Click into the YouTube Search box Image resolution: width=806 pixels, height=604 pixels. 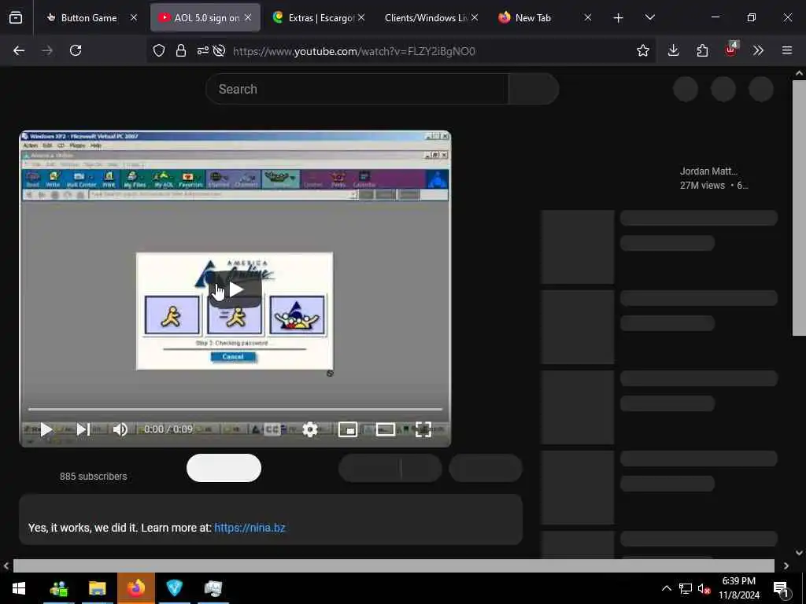357,89
